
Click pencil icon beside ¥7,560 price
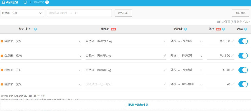click(233, 41)
